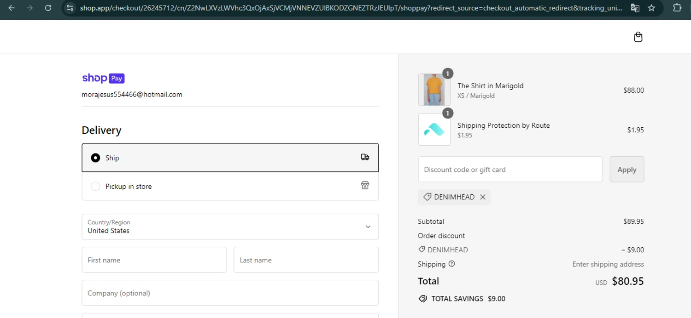Click the TOTAL SAVINGS $9.00 text
Image resolution: width=691 pixels, height=318 pixels.
click(x=468, y=299)
